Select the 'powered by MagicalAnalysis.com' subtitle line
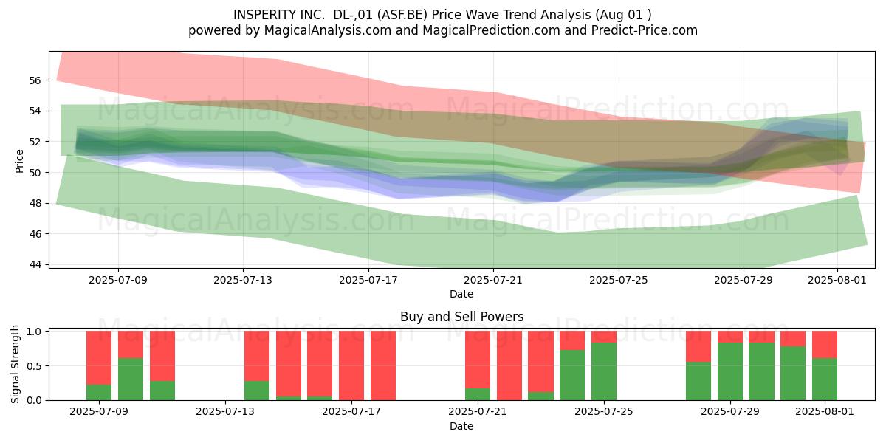 tap(443, 30)
